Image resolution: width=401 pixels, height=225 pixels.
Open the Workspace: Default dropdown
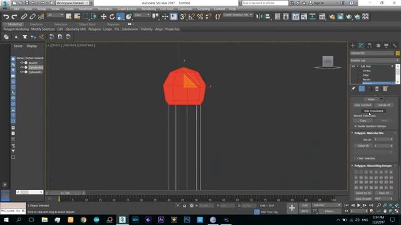point(73,3)
